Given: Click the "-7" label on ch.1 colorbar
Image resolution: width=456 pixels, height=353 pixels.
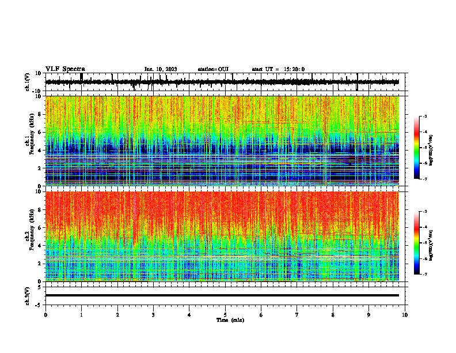Looking at the screenshot, I should (x=424, y=179).
